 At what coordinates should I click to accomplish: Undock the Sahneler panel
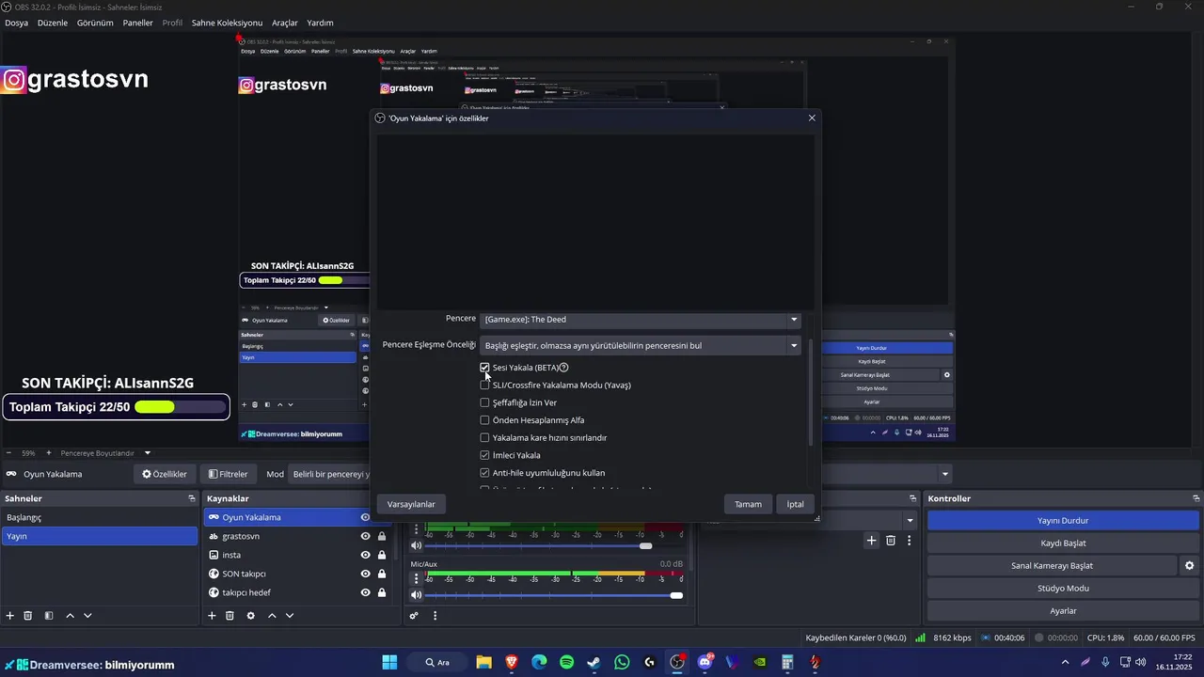click(192, 498)
